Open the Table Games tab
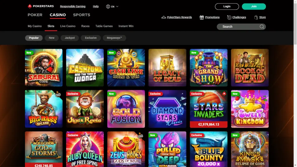This screenshot has width=297, height=167. pos(104,26)
